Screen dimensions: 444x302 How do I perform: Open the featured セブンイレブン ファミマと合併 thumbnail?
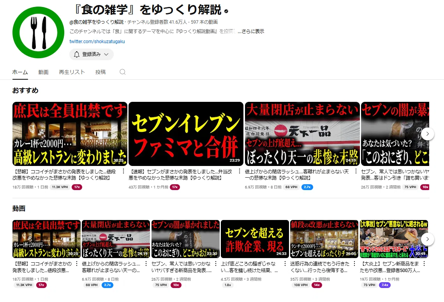point(186,134)
